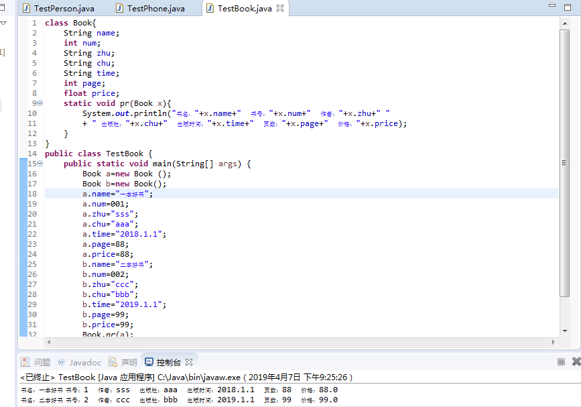Click 'String name;' on line 2

(x=91, y=33)
